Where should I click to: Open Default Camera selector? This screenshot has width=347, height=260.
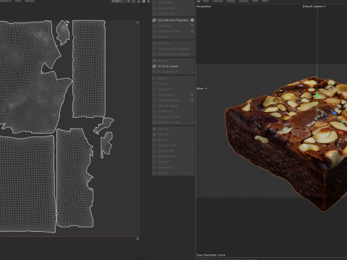pos(314,6)
